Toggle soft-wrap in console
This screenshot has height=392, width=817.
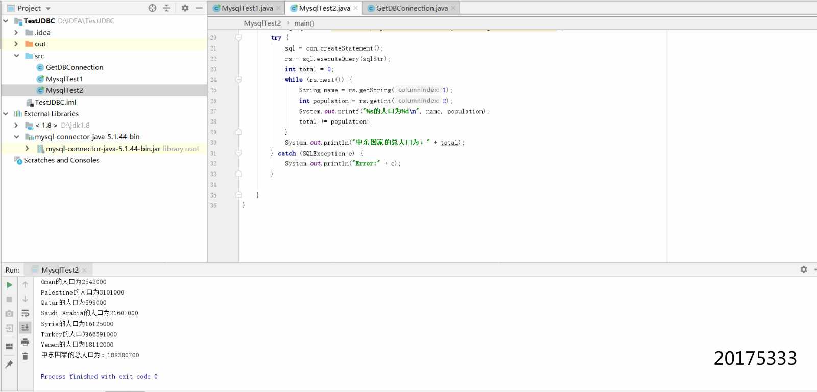pos(25,313)
